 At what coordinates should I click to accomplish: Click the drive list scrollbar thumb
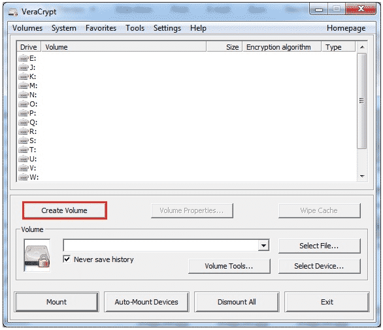click(361, 101)
